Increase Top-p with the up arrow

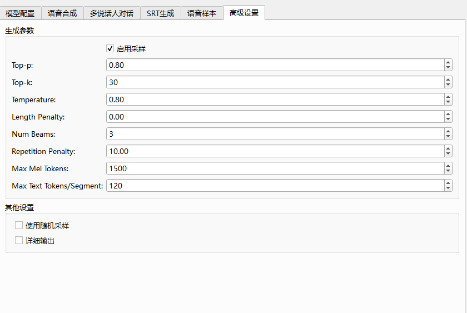[448, 62]
